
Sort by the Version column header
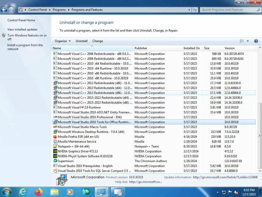coord(239,48)
